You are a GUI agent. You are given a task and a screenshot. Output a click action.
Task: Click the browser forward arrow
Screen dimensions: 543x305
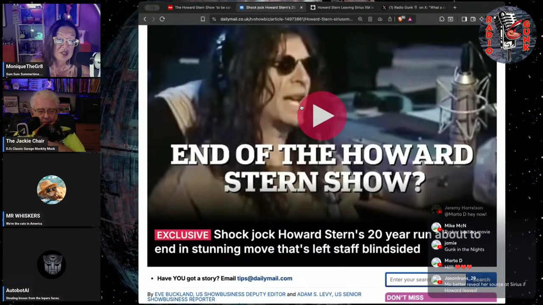point(153,19)
